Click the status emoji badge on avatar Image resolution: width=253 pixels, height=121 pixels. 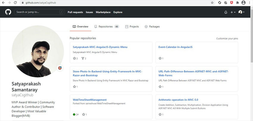(x=60, y=68)
